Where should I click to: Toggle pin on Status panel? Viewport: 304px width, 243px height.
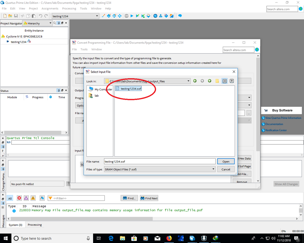(x=58, y=91)
